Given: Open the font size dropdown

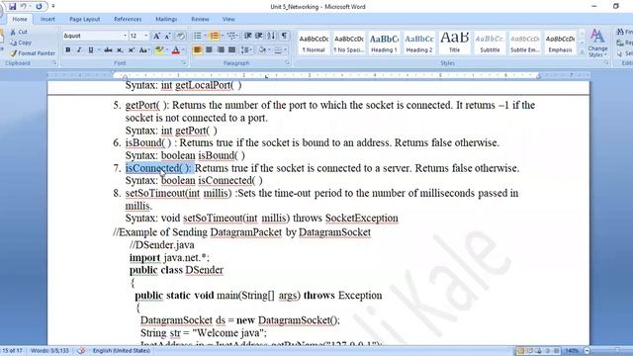Looking at the screenshot, I should pyautogui.click(x=146, y=36).
